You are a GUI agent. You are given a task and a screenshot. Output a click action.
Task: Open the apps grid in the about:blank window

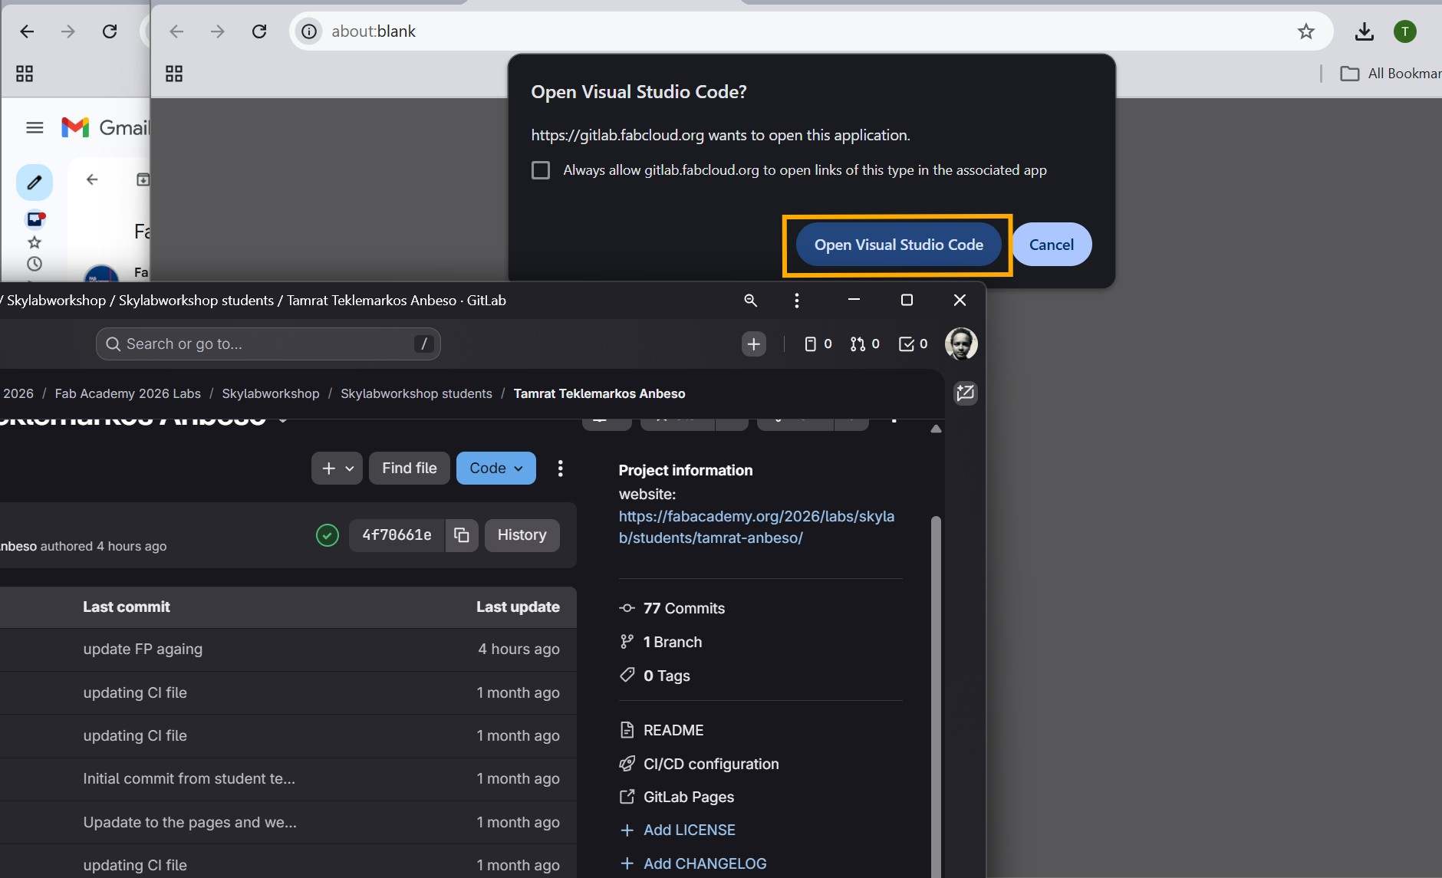pos(174,74)
